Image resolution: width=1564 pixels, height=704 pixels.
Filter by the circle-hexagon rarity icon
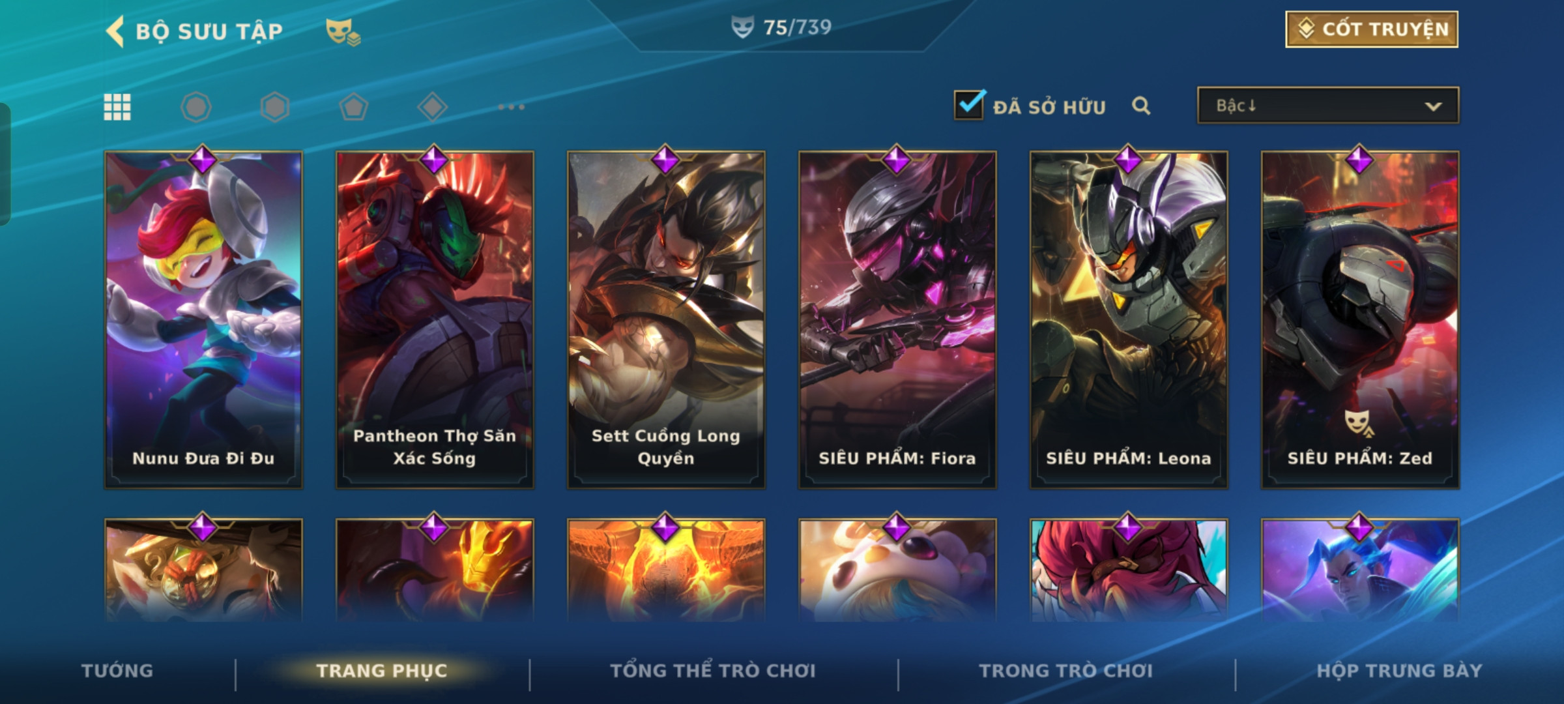pyautogui.click(x=196, y=107)
